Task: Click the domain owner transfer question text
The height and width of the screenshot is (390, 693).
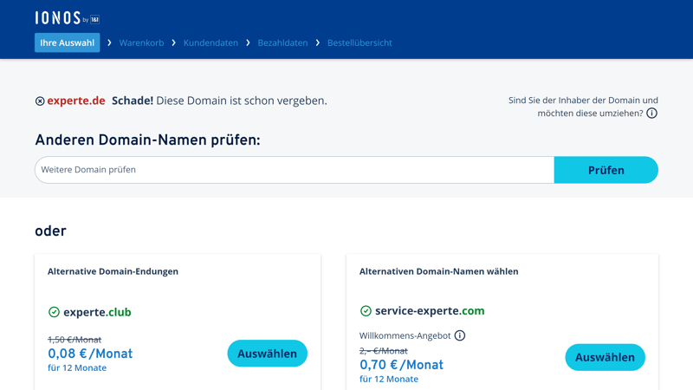Action: (x=582, y=107)
